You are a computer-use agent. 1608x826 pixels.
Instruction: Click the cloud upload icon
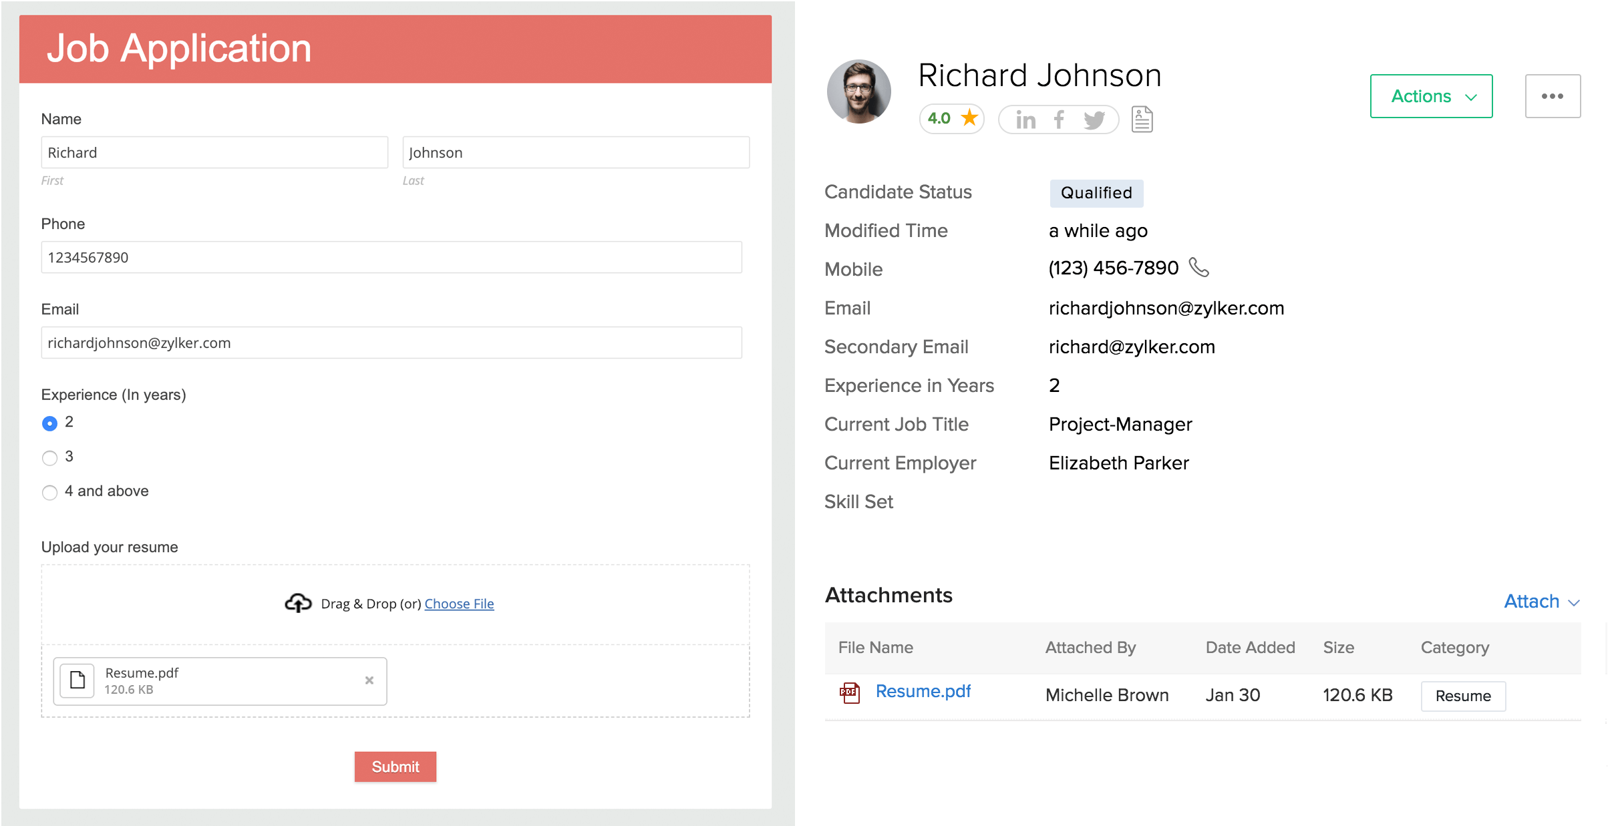pyautogui.click(x=298, y=603)
